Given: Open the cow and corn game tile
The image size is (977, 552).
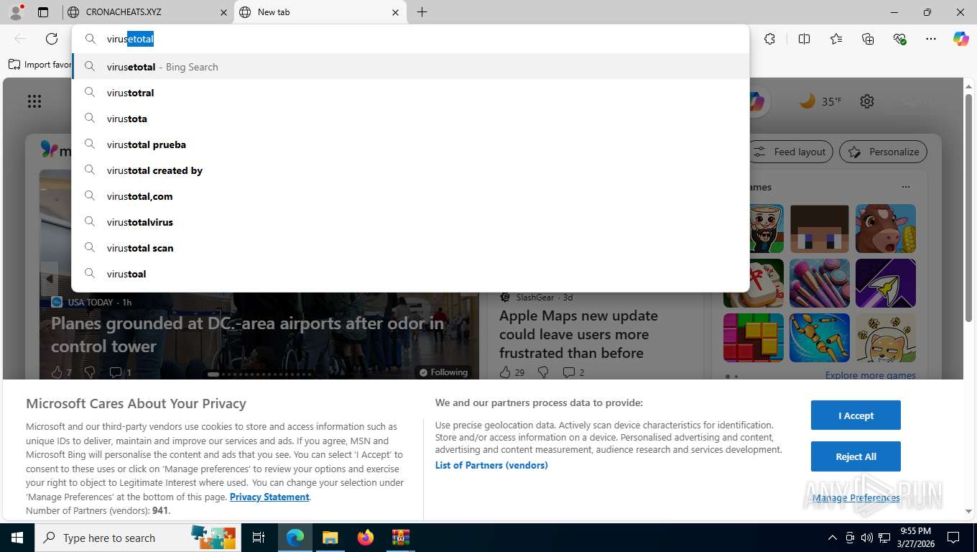Looking at the screenshot, I should point(886,229).
